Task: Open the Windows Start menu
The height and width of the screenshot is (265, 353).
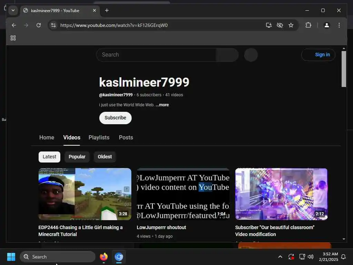Action: (x=11, y=257)
